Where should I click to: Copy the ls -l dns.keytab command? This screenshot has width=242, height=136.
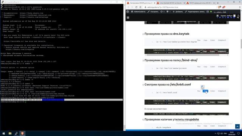pyautogui.click(x=205, y=40)
